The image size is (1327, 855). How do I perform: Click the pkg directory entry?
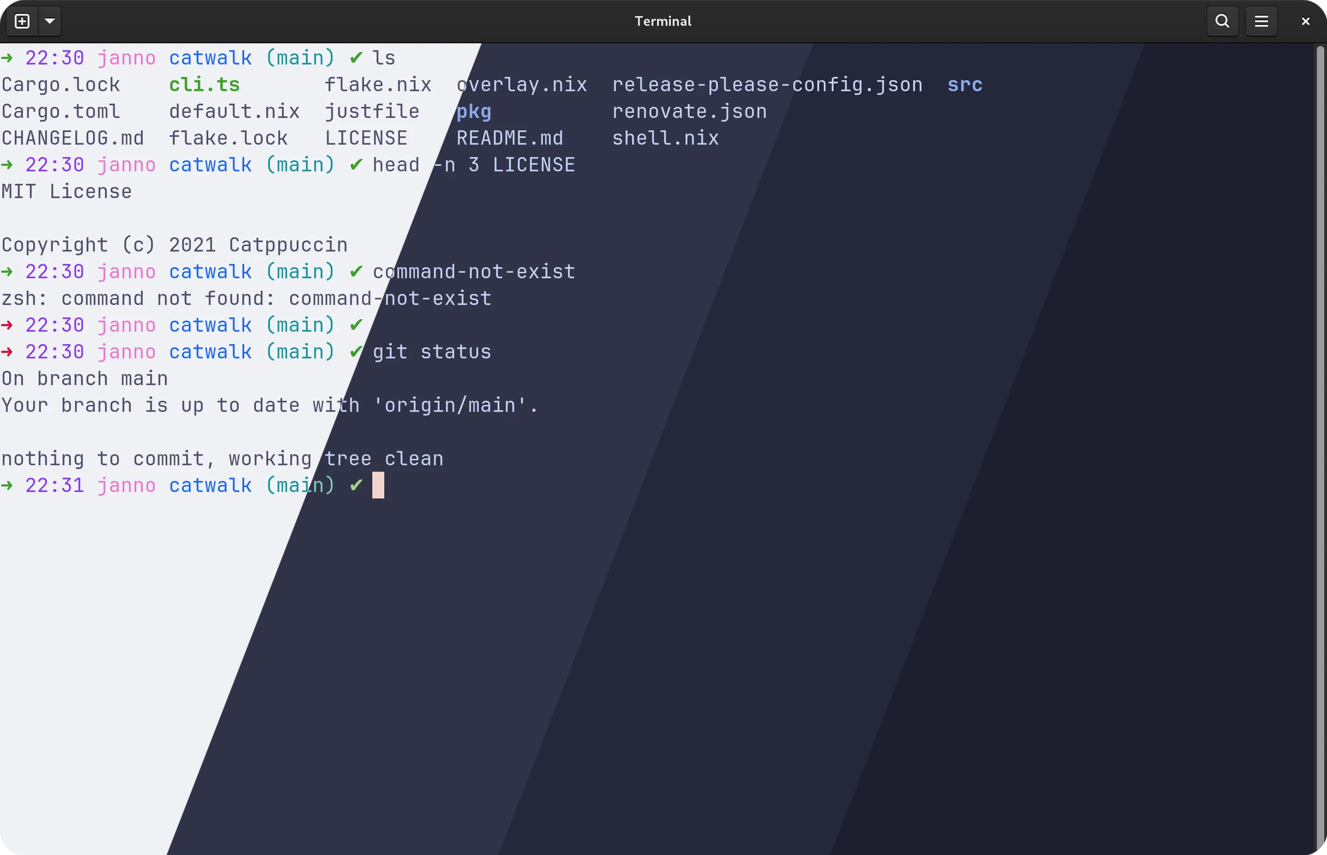(x=474, y=111)
